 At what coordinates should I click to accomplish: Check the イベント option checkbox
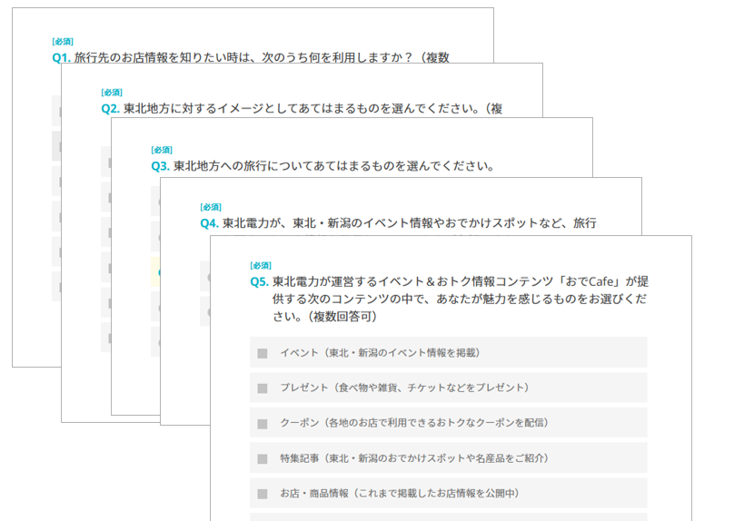(263, 353)
